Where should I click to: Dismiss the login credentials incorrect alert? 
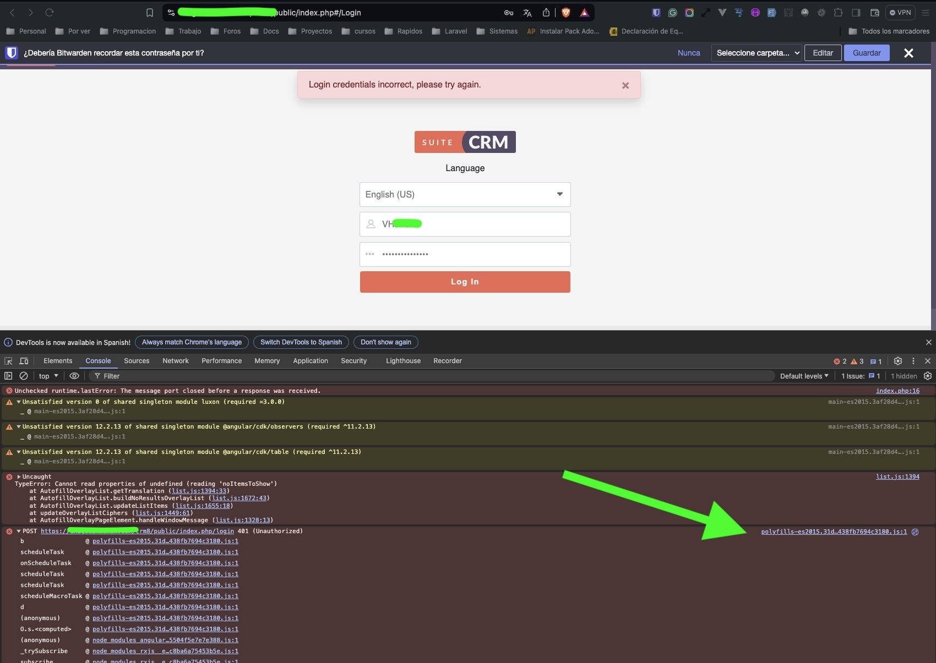point(625,85)
